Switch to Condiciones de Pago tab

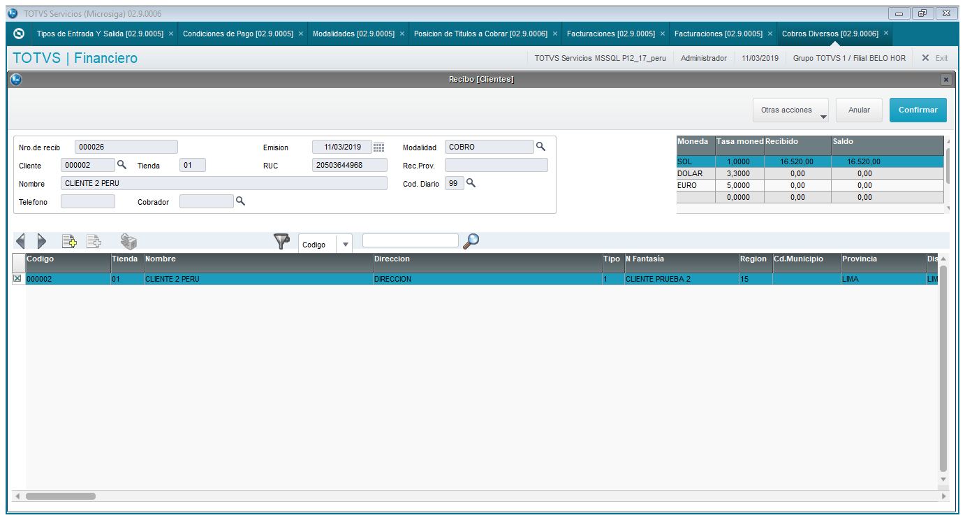coord(238,34)
